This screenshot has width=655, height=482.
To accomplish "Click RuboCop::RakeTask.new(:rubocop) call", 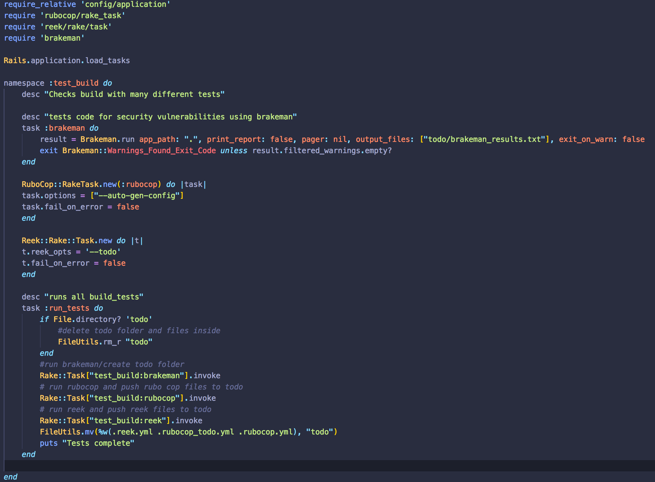I will (x=92, y=184).
